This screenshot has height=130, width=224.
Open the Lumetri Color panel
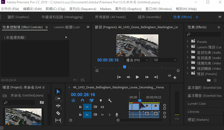[x=197, y=104]
